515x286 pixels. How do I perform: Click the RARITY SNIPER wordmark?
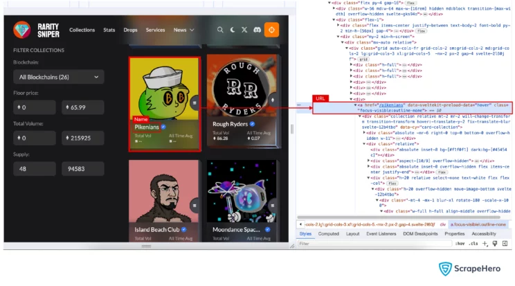tap(48, 30)
